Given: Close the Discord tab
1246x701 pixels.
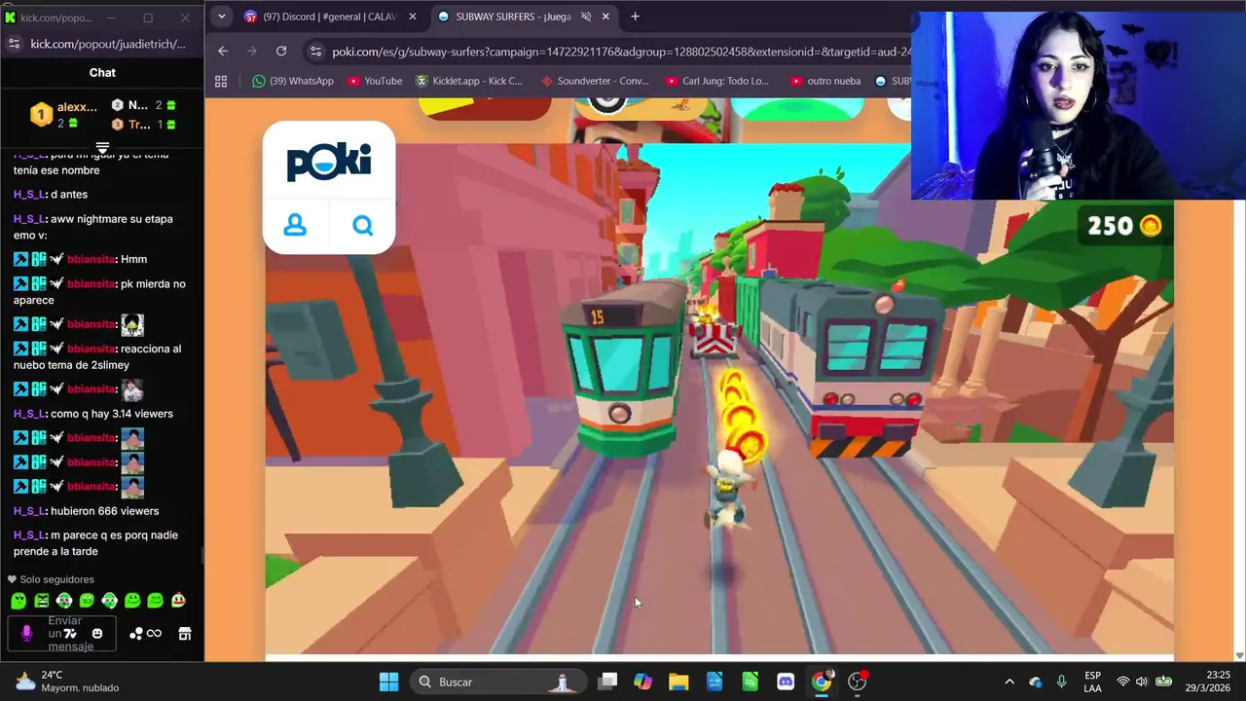Looking at the screenshot, I should coord(413,17).
